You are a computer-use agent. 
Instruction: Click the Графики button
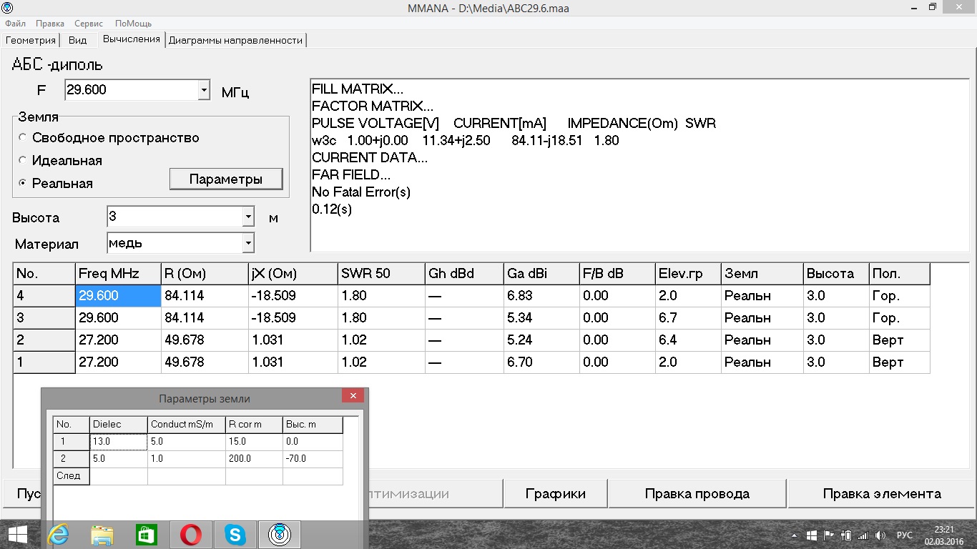(556, 494)
